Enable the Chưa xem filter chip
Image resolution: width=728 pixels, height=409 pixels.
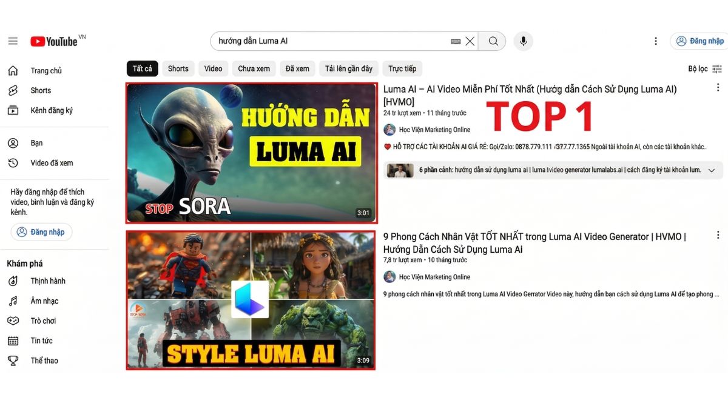click(254, 68)
